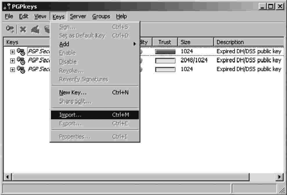287x195 pixels.
Task: Click the dark trust bar in the top row
Action: [x=165, y=52]
